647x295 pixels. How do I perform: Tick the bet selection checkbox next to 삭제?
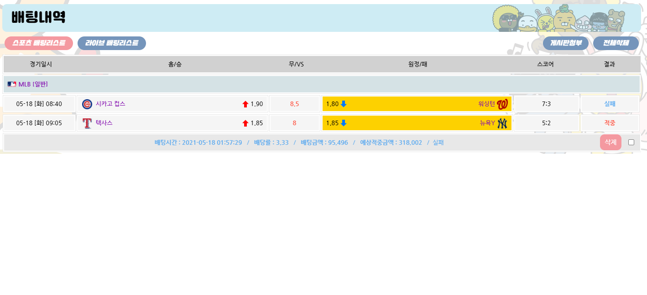click(x=631, y=142)
